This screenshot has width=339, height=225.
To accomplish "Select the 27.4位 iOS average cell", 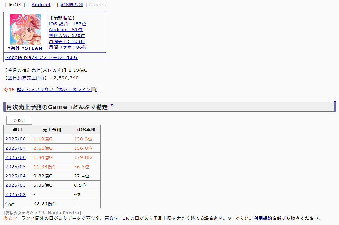I will (86, 176).
